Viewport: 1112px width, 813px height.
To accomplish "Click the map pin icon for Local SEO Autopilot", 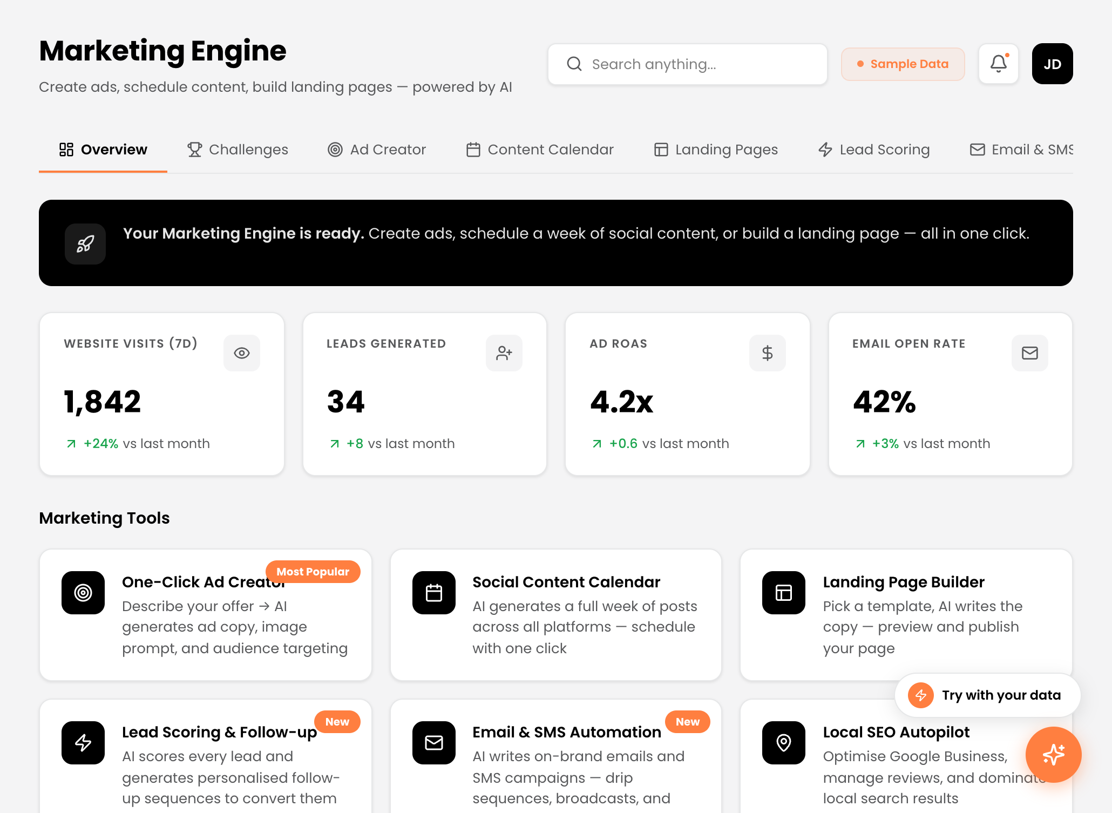I will (784, 743).
